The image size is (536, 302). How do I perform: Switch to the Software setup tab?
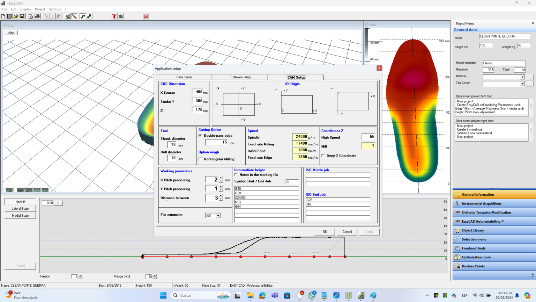click(240, 77)
